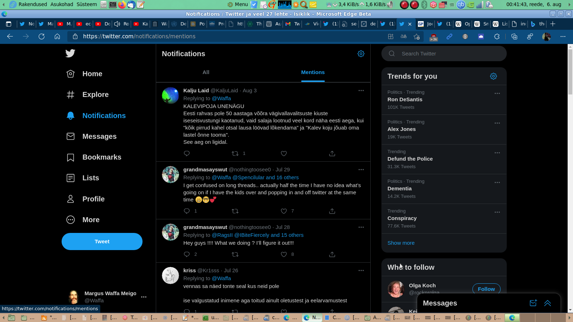Reply to Kalju Laid's tweet
Image resolution: width=573 pixels, height=322 pixels.
187,153
